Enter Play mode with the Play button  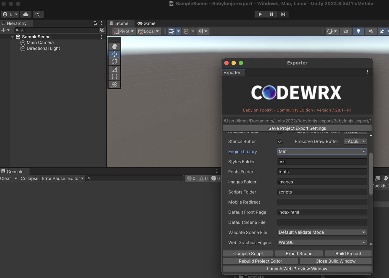pyautogui.click(x=260, y=14)
